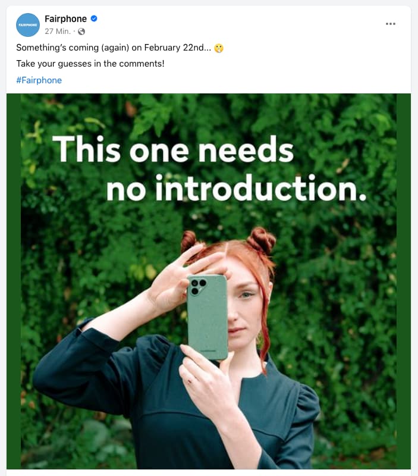The image size is (418, 476).
Task: Open the Fairphone profile avatar
Action: tap(27, 25)
